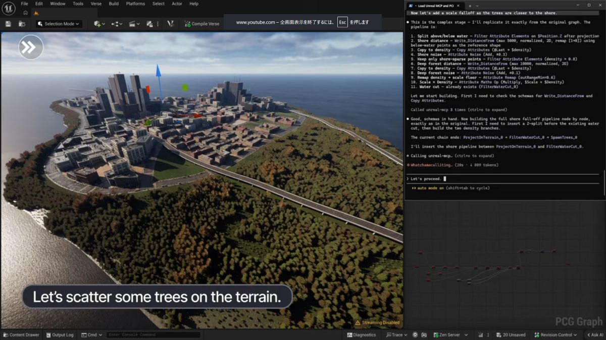Image resolution: width=606 pixels, height=340 pixels.
Task: Click the Esc key hint in YouTube overlay
Action: [x=342, y=22]
